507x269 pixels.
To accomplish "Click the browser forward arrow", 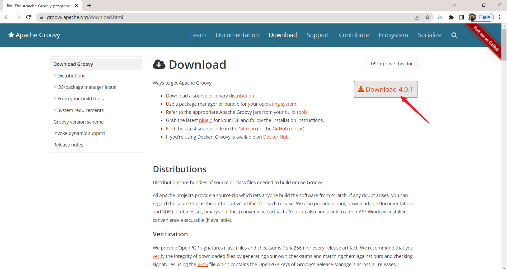I will coord(18,17).
